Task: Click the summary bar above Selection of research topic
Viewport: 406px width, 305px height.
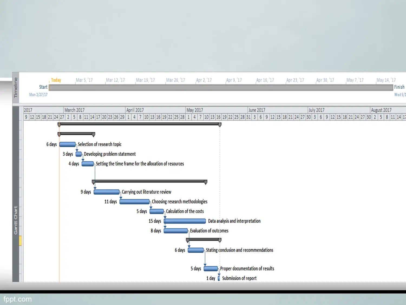Action: 76,134
